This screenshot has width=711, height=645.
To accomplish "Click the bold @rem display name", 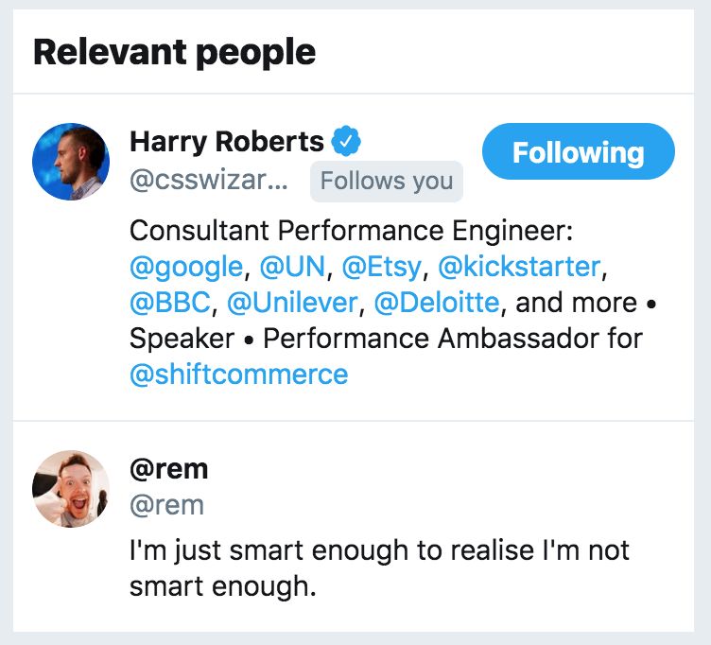I will [x=168, y=468].
